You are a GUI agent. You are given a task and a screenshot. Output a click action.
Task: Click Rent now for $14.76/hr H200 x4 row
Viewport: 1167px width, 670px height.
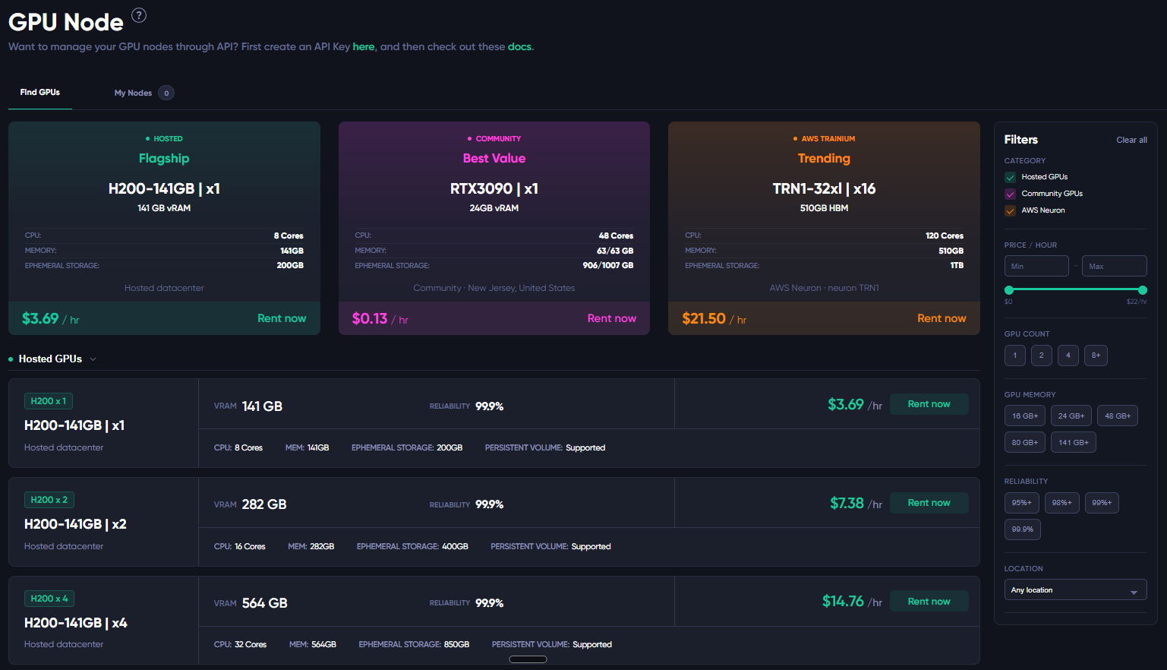coord(929,602)
